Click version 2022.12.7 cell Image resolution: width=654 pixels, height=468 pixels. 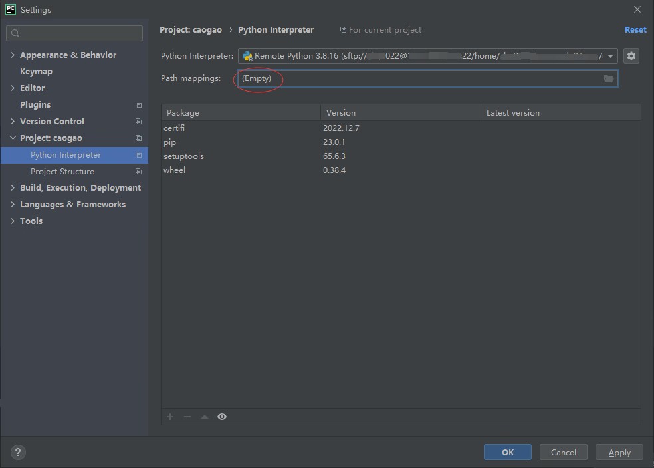(341, 128)
